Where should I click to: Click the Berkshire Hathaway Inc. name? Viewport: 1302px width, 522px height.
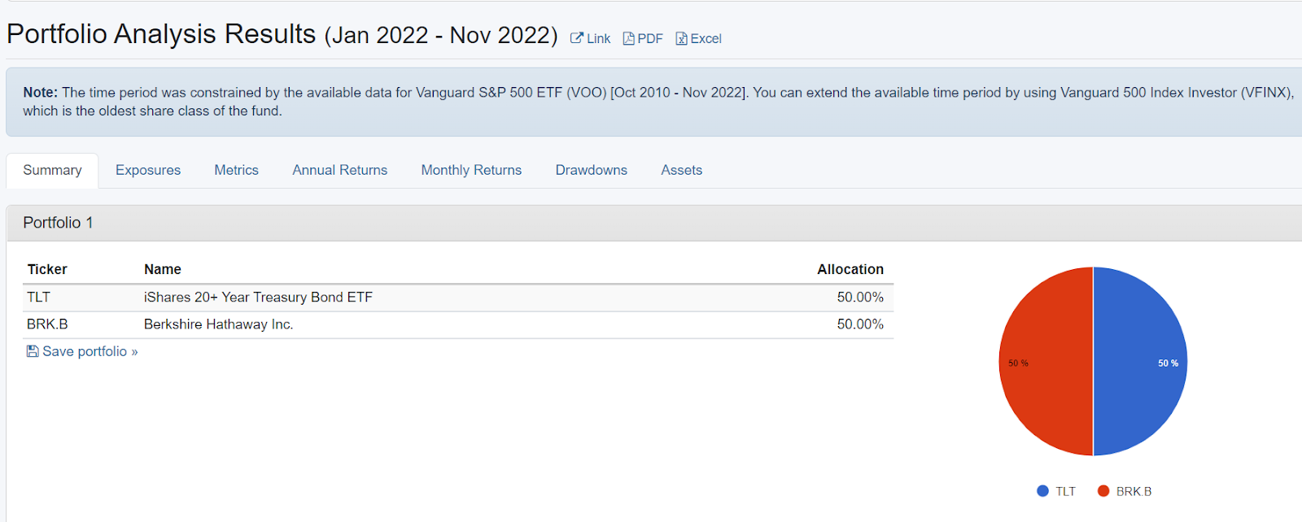(218, 324)
